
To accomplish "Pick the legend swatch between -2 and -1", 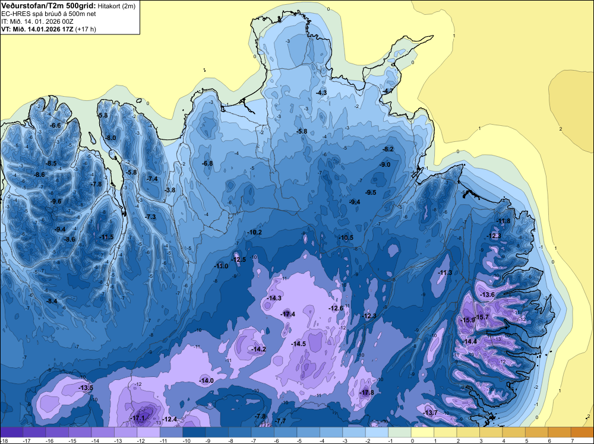I will [377, 432].
